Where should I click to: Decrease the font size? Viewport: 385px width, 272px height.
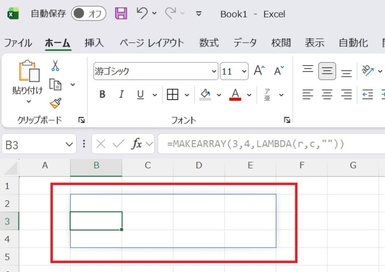[x=279, y=71]
